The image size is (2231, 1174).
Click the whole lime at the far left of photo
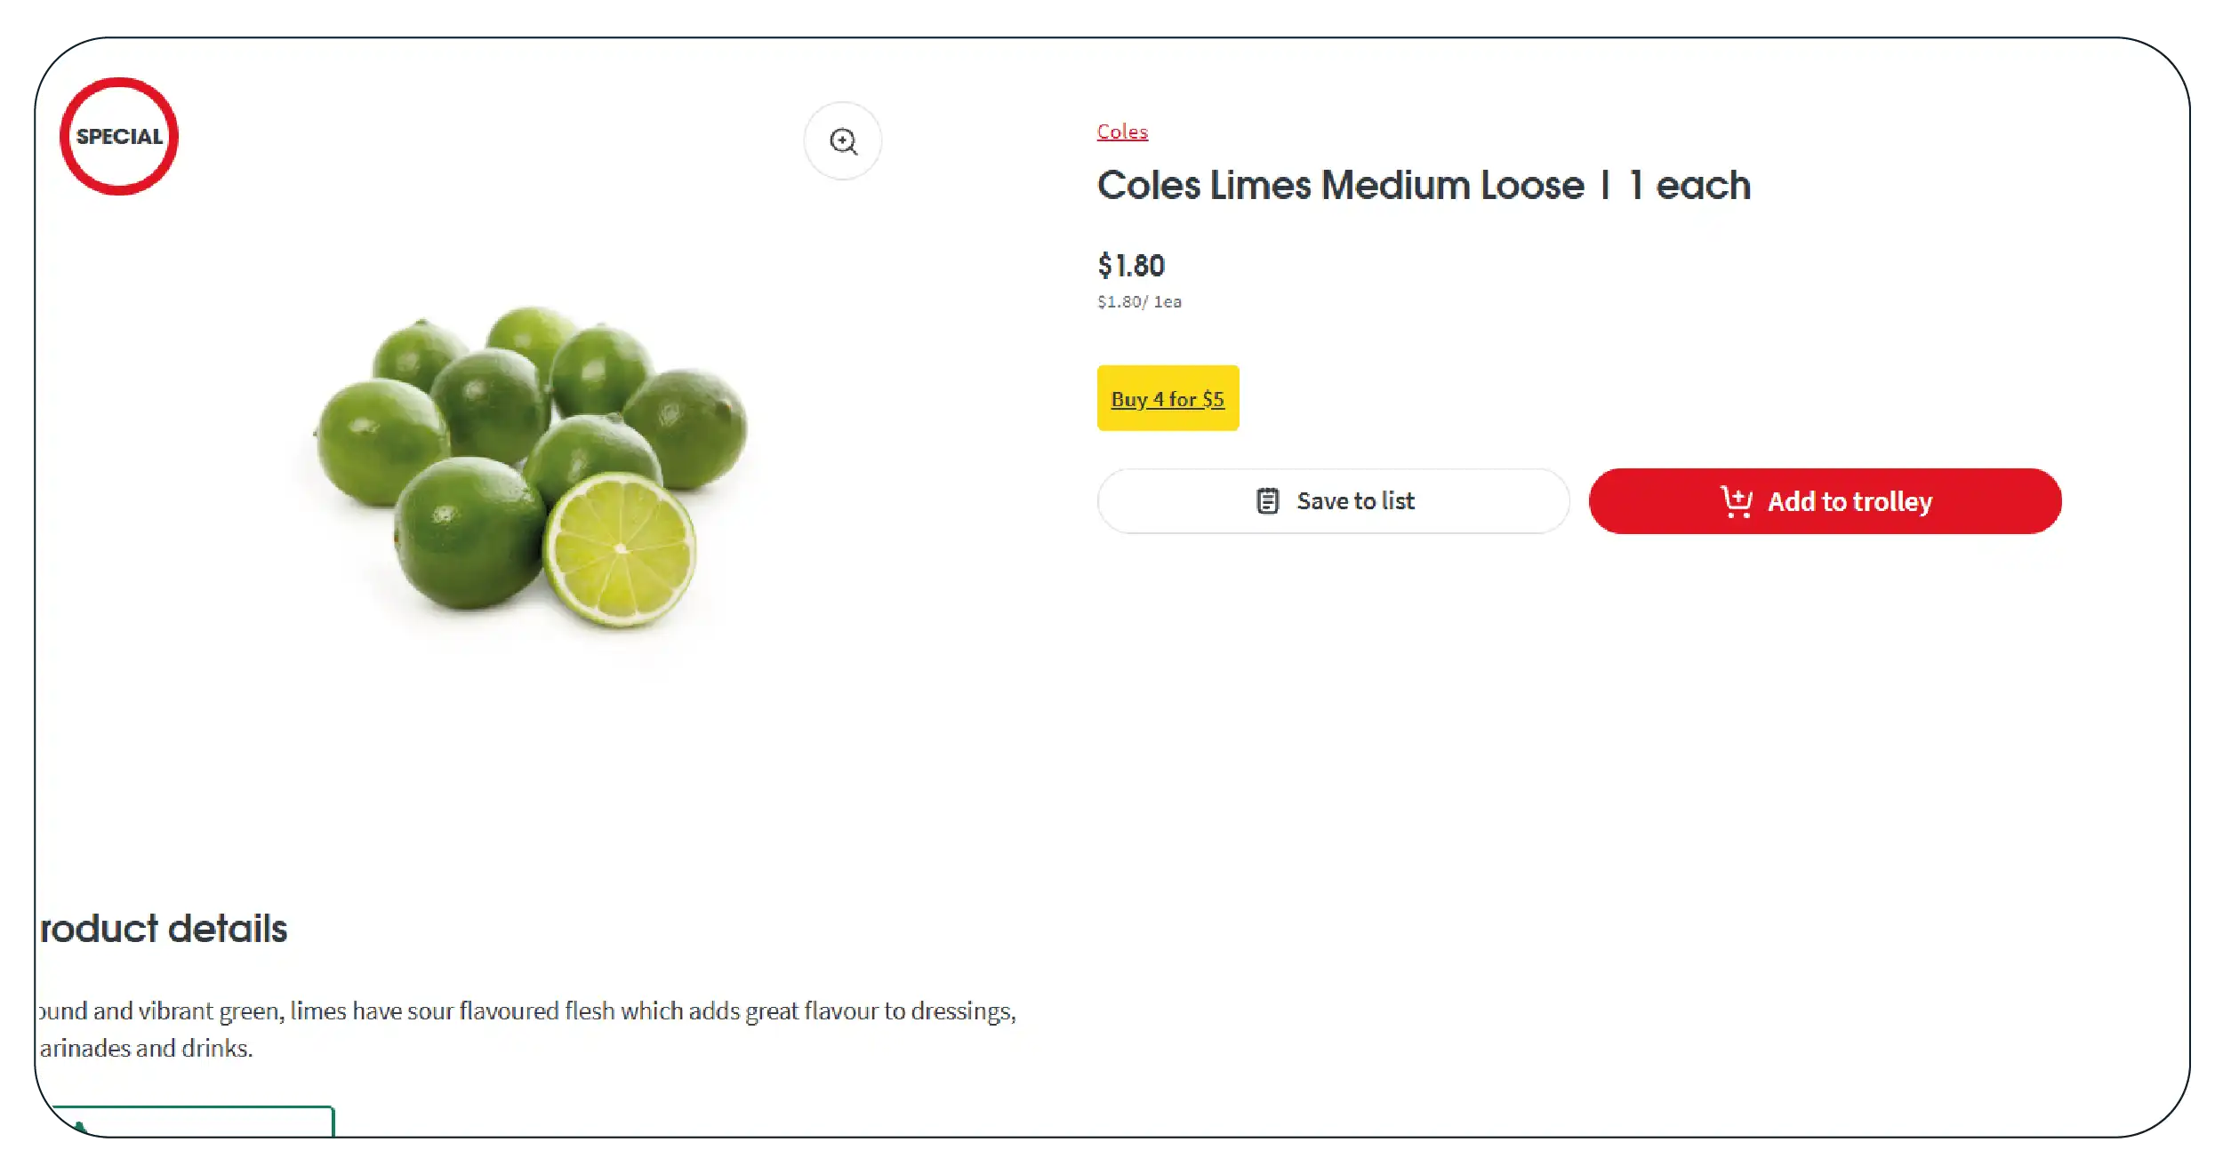381,440
